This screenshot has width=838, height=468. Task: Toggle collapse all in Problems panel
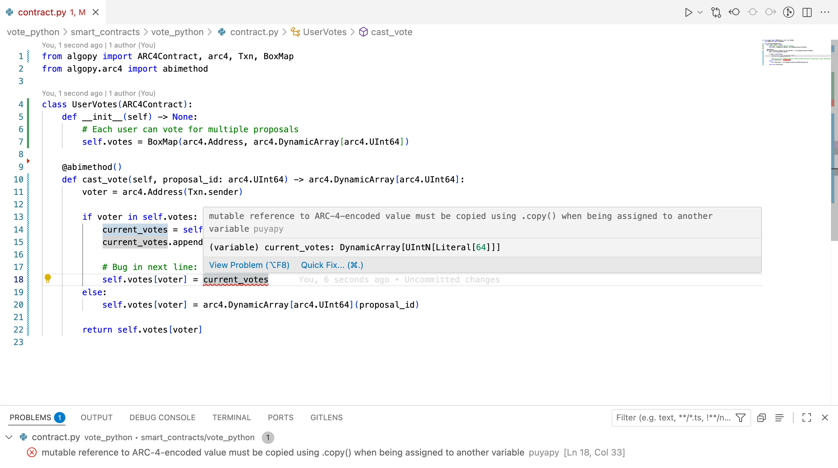[761, 418]
